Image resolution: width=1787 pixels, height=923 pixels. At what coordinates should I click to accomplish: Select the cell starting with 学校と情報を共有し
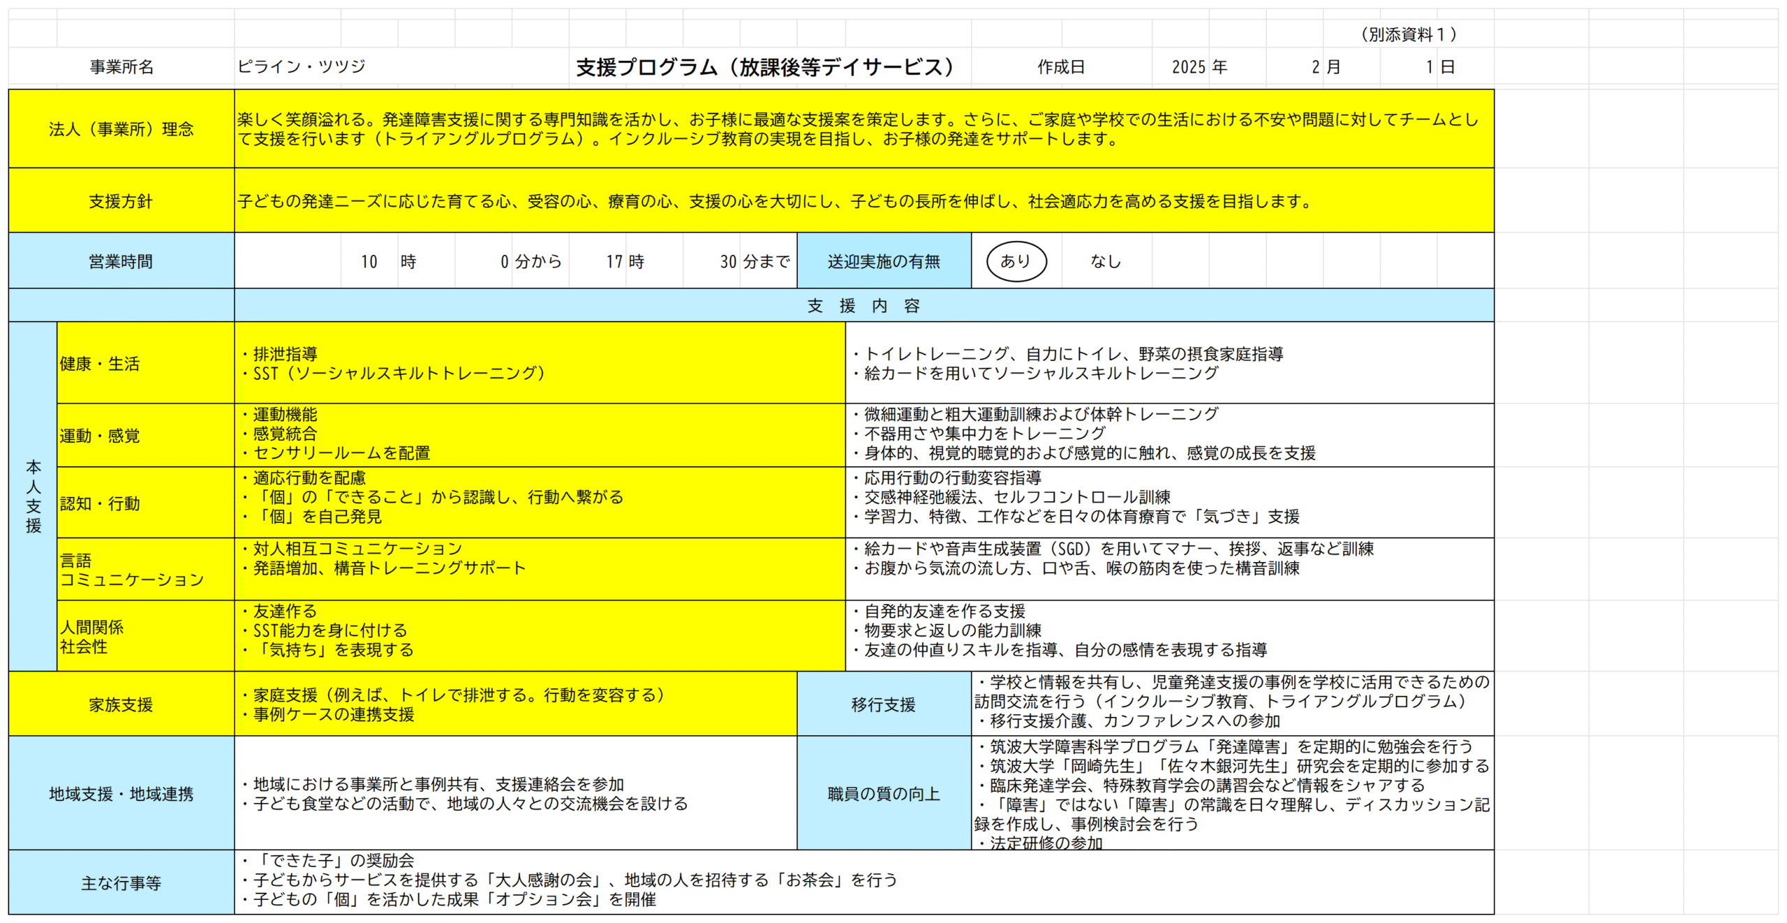[x=1233, y=704]
